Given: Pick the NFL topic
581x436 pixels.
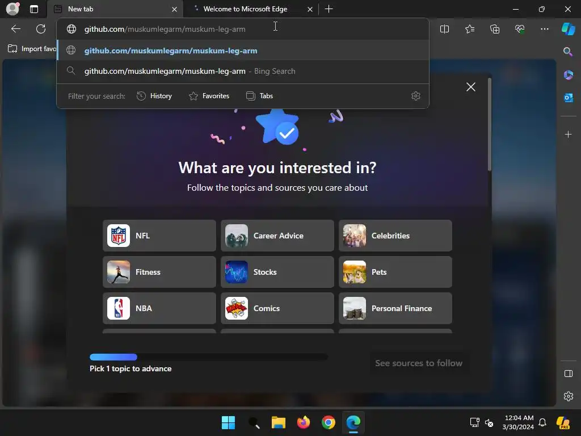Looking at the screenshot, I should [159, 236].
